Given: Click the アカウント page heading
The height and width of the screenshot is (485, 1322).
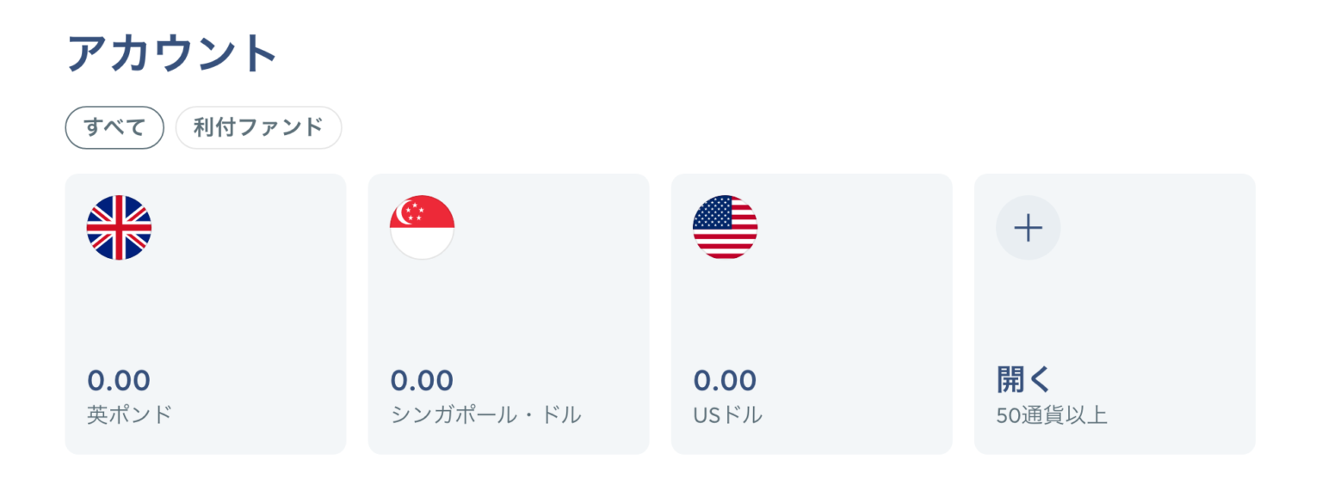Looking at the screenshot, I should click(x=172, y=54).
